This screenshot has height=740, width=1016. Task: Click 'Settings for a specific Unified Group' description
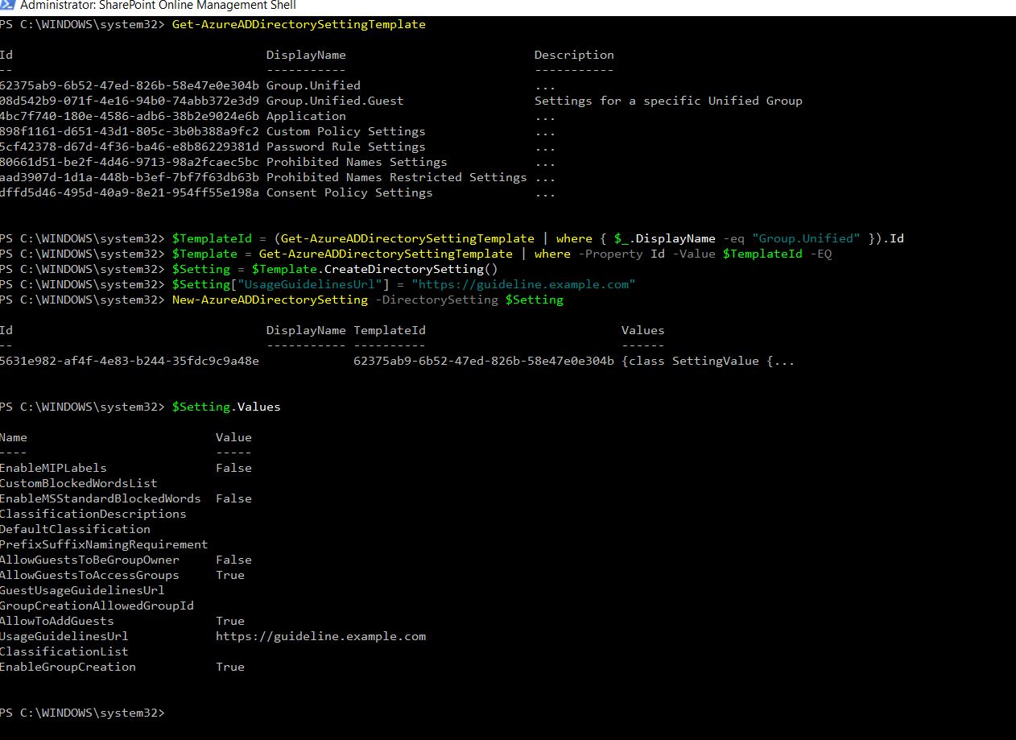pos(667,101)
